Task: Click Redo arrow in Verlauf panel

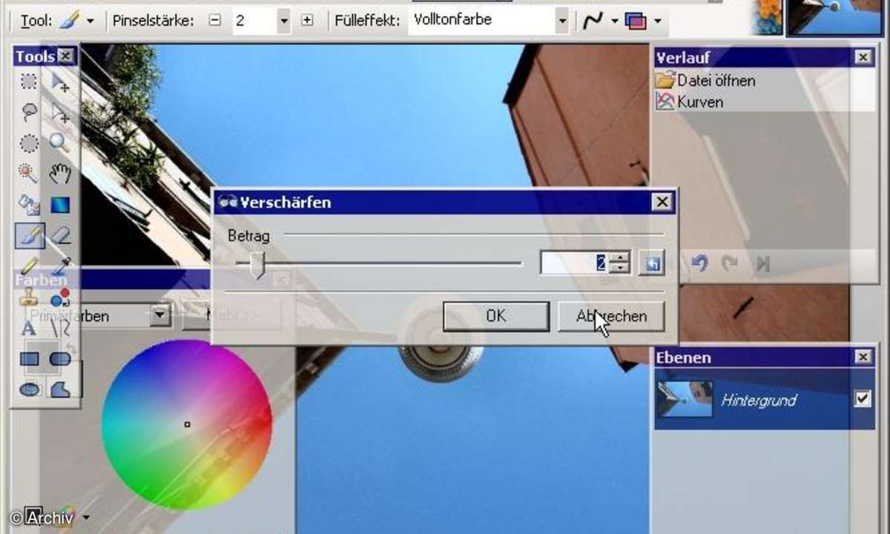Action: [731, 263]
